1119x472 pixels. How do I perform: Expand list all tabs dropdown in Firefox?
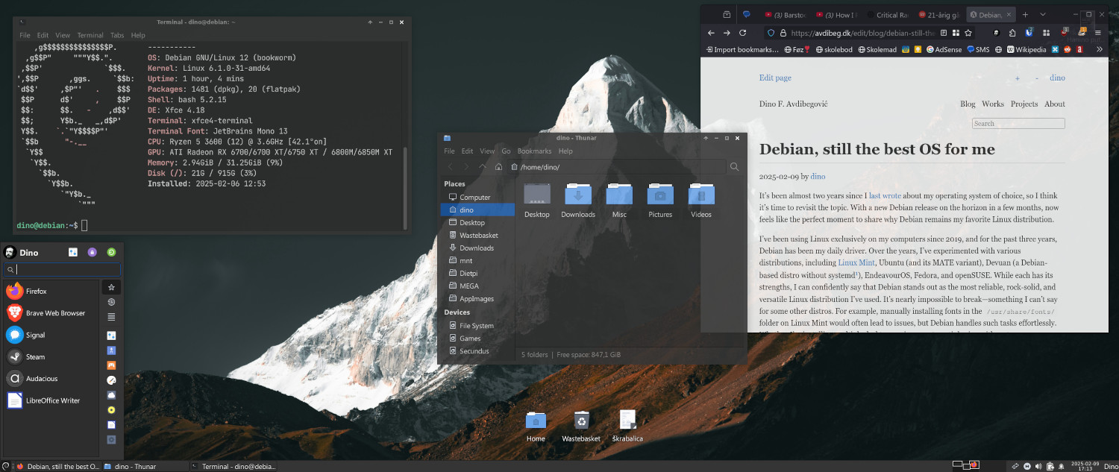tap(1043, 14)
